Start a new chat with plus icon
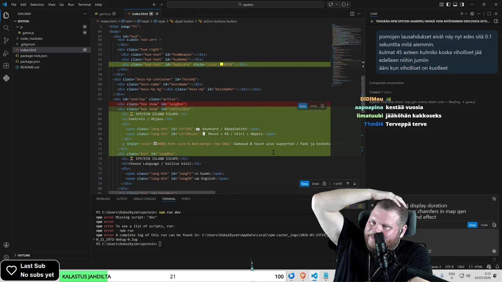Viewport: 502px width, 282px height. click(x=461, y=14)
